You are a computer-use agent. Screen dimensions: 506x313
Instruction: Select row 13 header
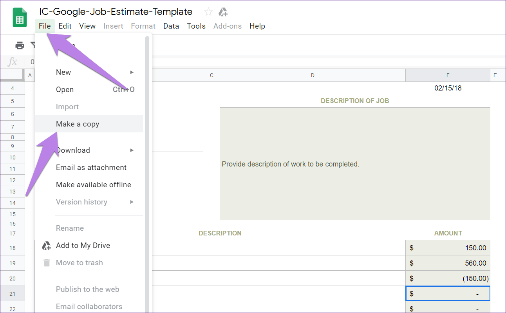pyautogui.click(x=13, y=192)
